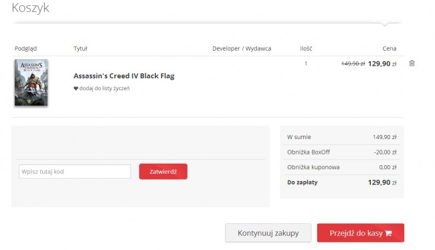Focus the 'Wpisz tutaj kod' coupon field

(x=75, y=172)
